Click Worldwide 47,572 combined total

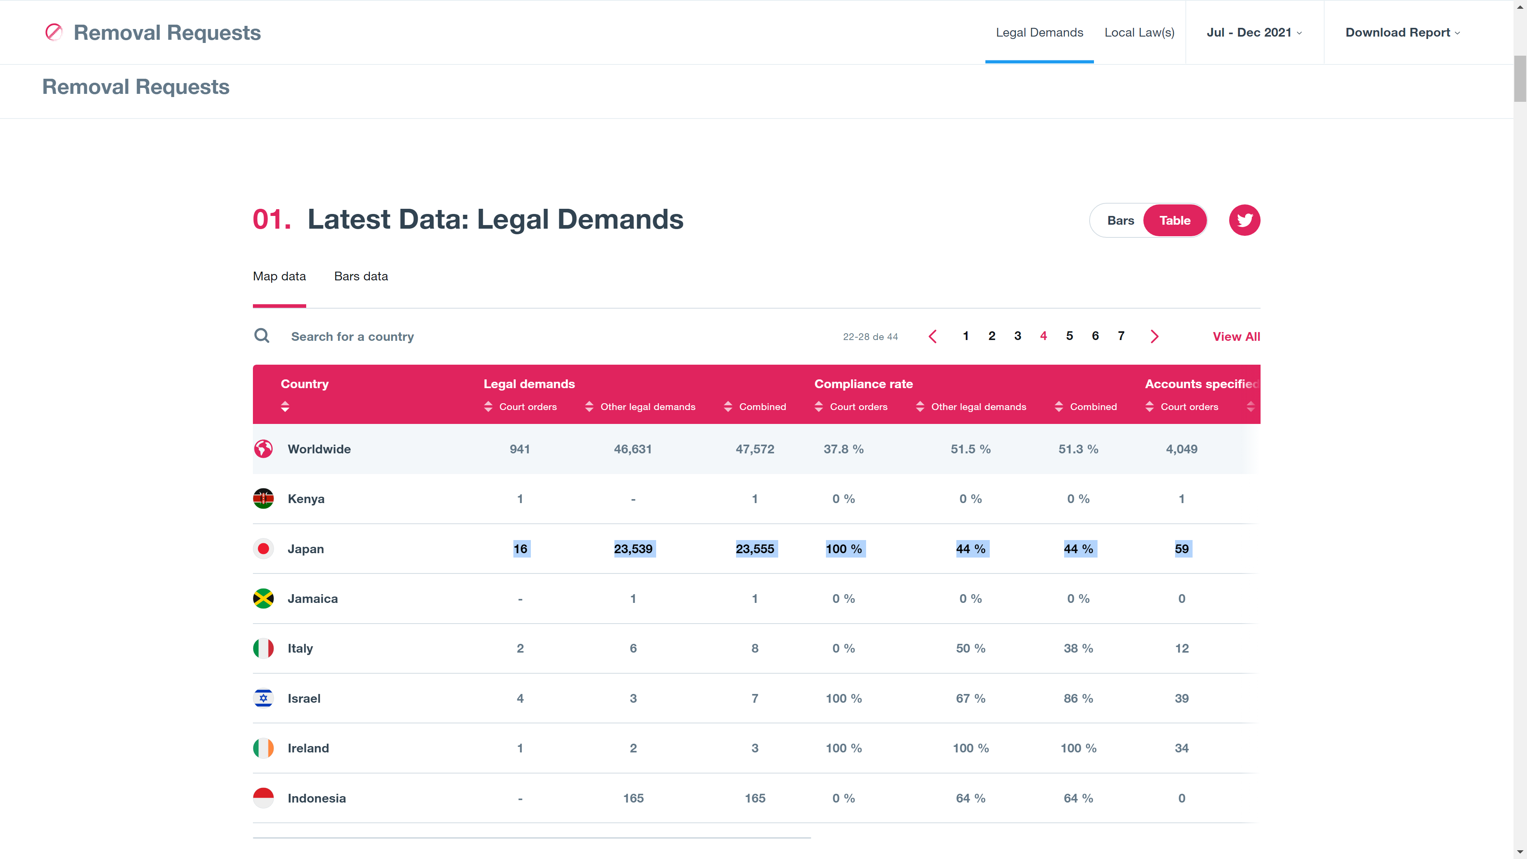point(755,449)
